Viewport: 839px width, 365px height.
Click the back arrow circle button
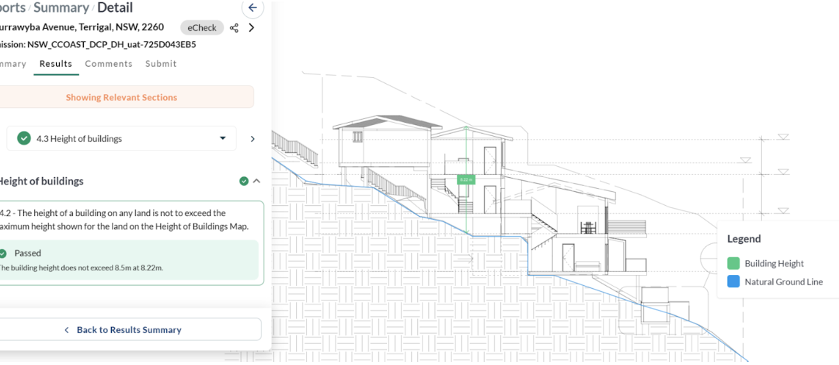coord(252,8)
